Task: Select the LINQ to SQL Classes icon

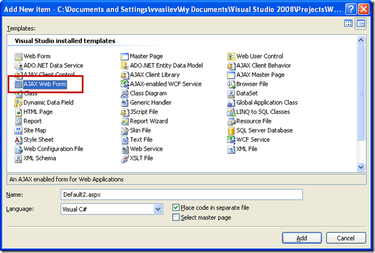Action: click(231, 112)
